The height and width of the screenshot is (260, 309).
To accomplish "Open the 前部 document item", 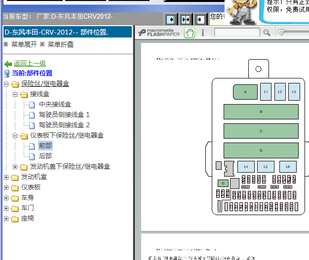I will [45, 146].
